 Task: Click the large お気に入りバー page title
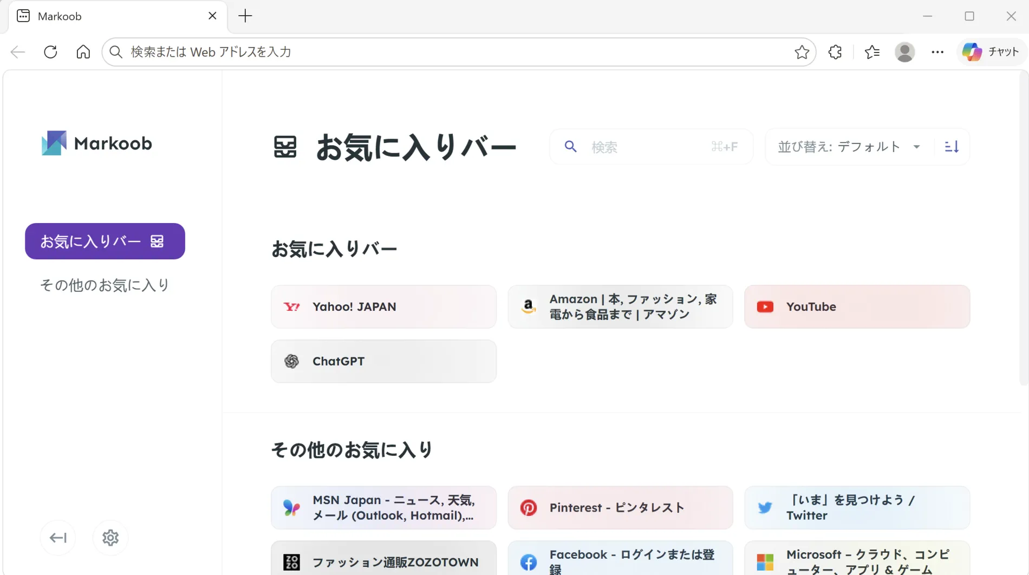[416, 147]
